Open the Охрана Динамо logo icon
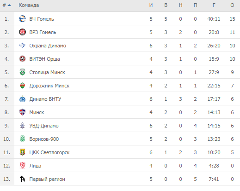The height and width of the screenshot is (191, 240). point(22,46)
